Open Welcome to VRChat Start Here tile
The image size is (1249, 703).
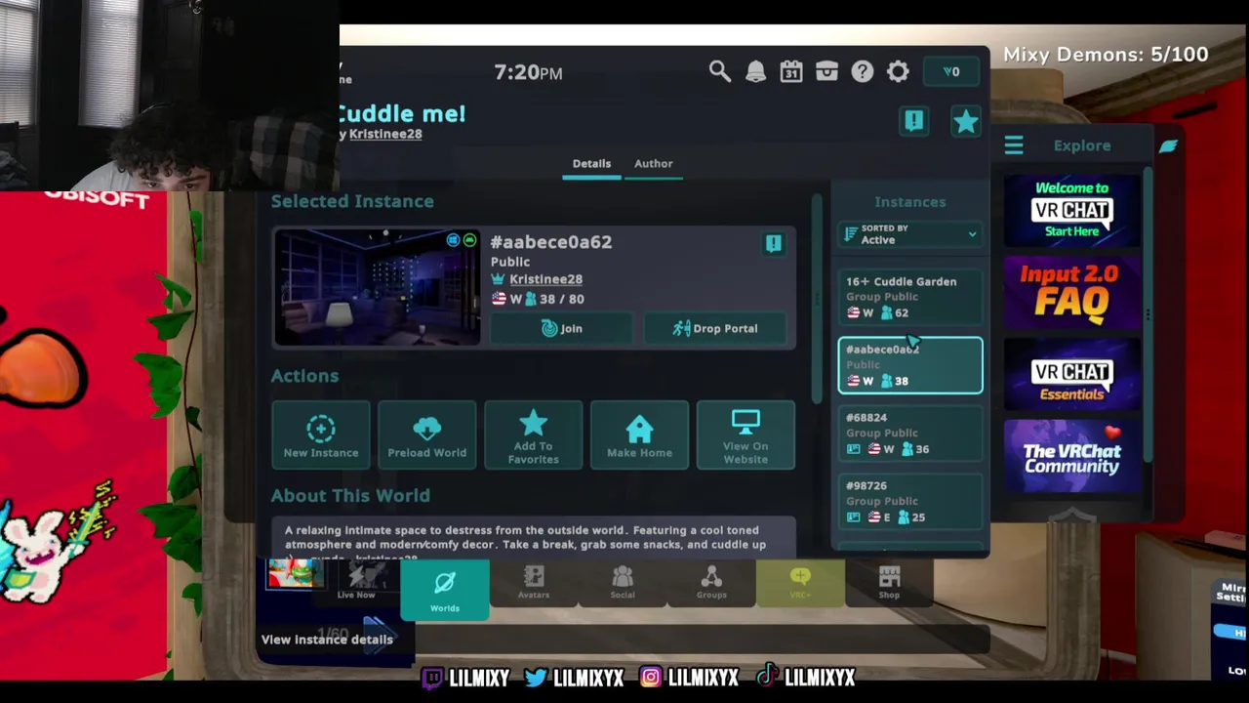pos(1071,211)
